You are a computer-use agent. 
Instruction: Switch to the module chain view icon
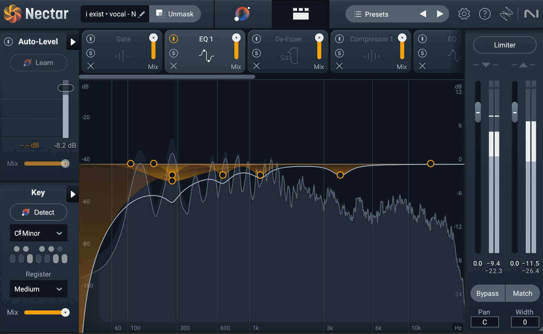[x=301, y=14]
